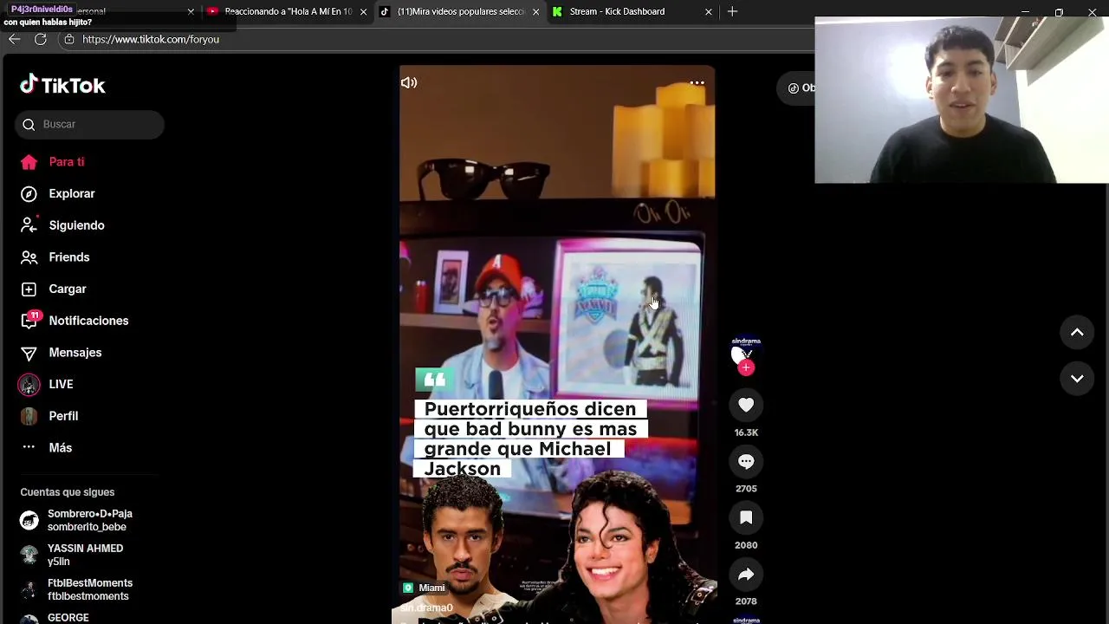Open the LIVE section
This screenshot has height=624, width=1109.
61,384
